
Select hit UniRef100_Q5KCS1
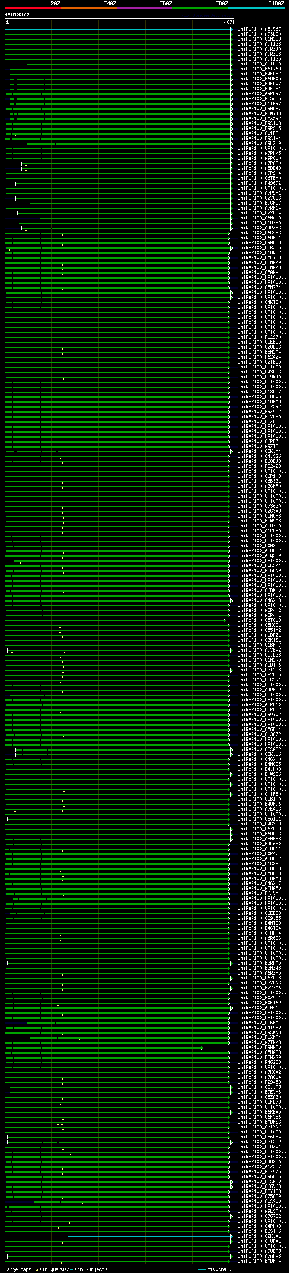259,625
